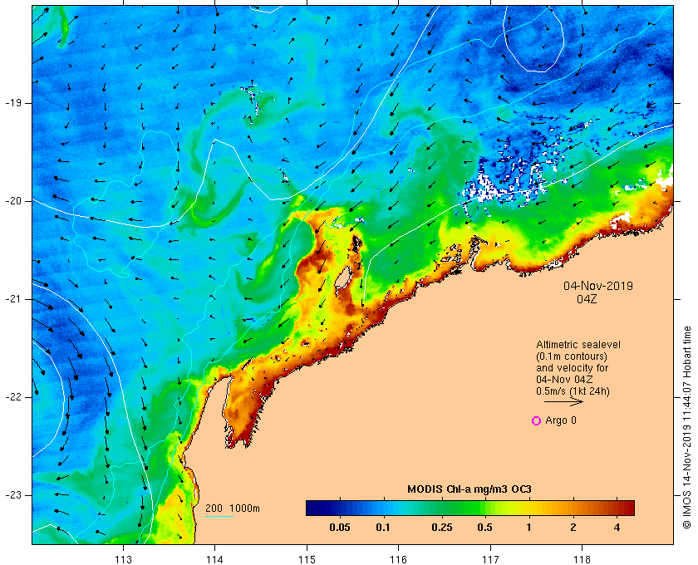
Task: Click color scale value 4
Action: 617,528
